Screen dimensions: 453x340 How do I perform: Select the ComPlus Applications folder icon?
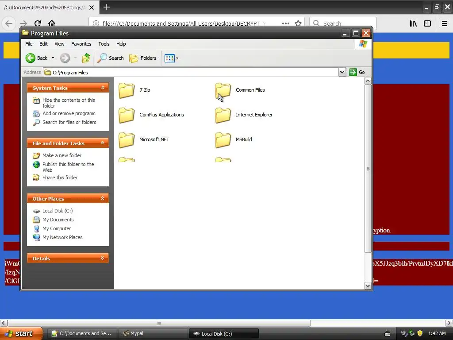(x=127, y=115)
